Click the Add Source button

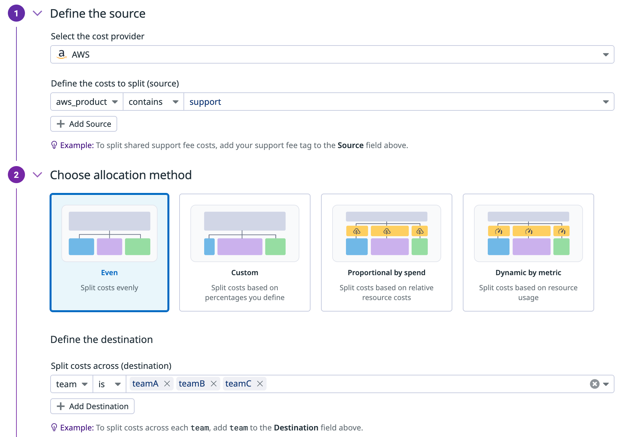pos(84,124)
